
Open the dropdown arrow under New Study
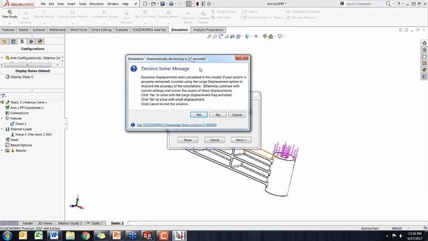point(9,23)
